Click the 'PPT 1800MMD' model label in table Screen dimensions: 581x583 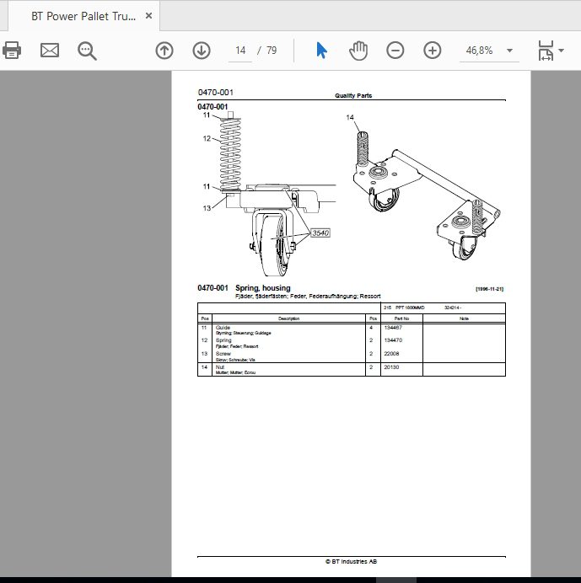tap(410, 308)
